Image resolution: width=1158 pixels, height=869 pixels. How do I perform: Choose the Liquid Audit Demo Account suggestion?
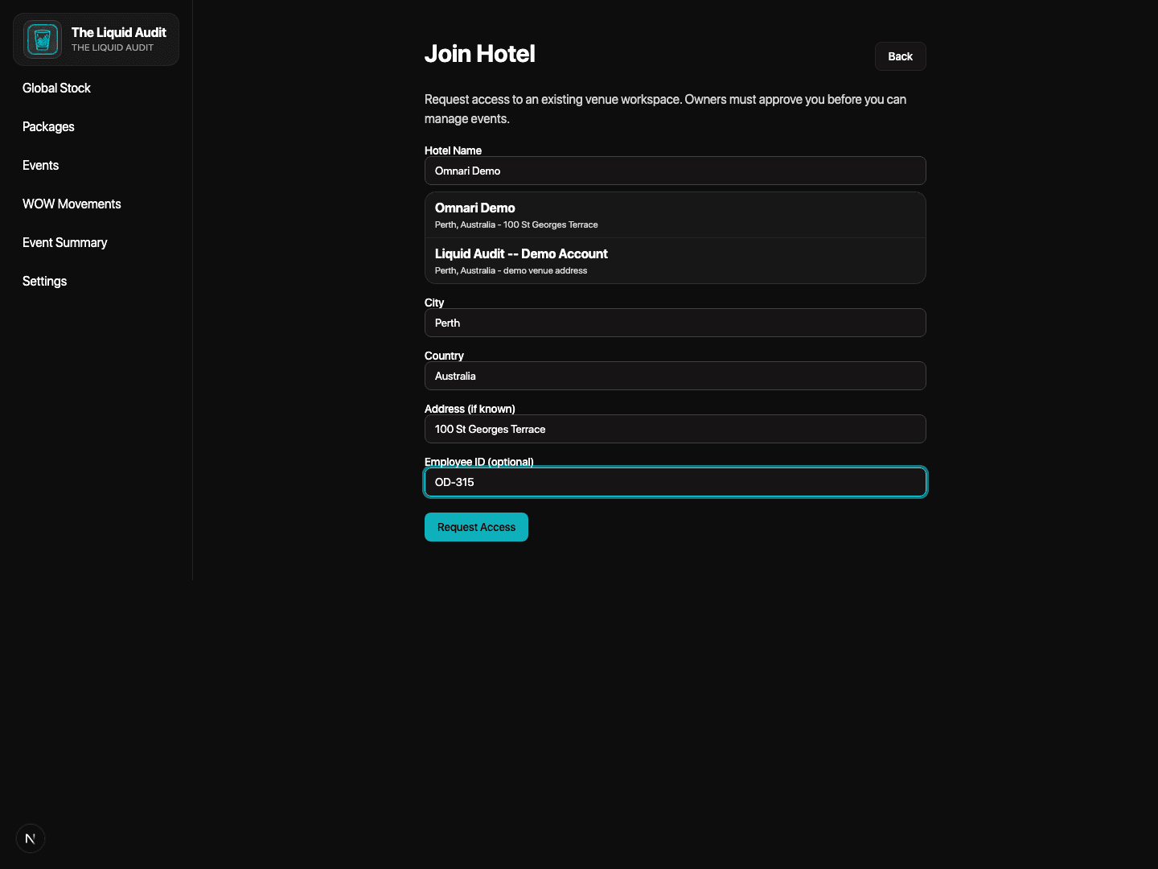(675, 261)
